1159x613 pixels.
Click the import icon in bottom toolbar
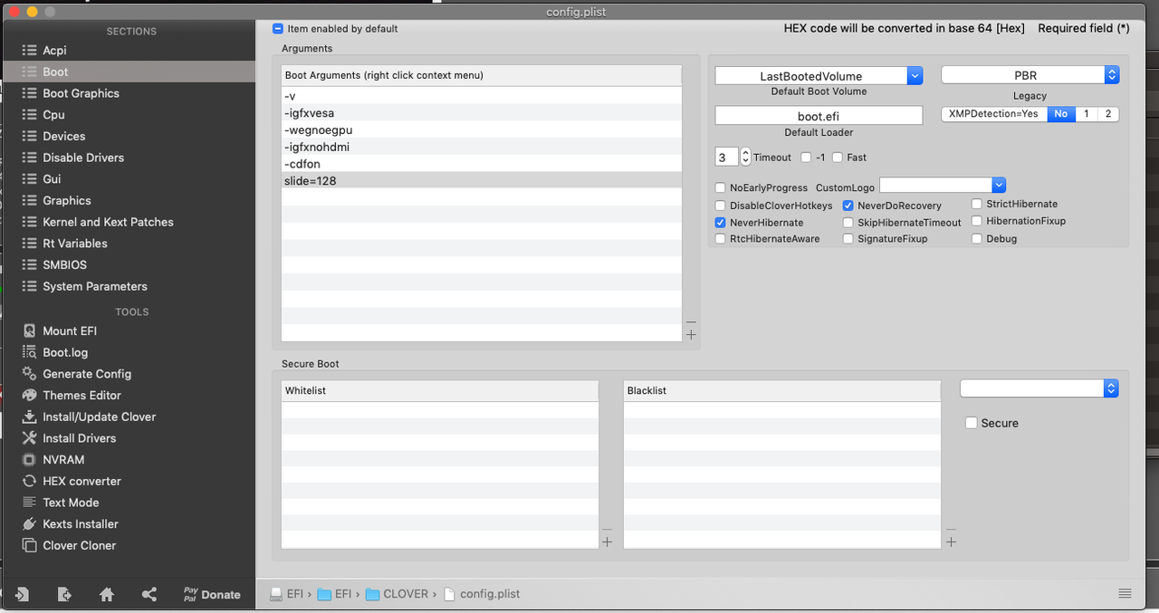(x=22, y=594)
